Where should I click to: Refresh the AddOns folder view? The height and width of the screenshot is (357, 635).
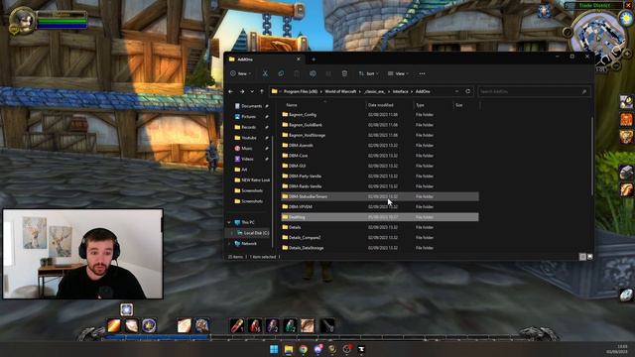point(467,91)
